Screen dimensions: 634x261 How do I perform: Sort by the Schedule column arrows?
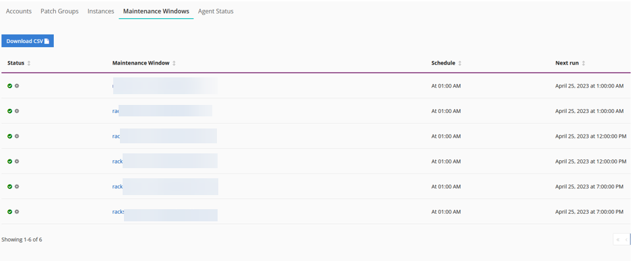point(459,63)
